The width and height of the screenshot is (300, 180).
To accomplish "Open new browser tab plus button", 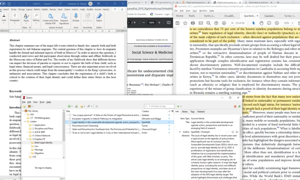I will click(x=278, y=2).
